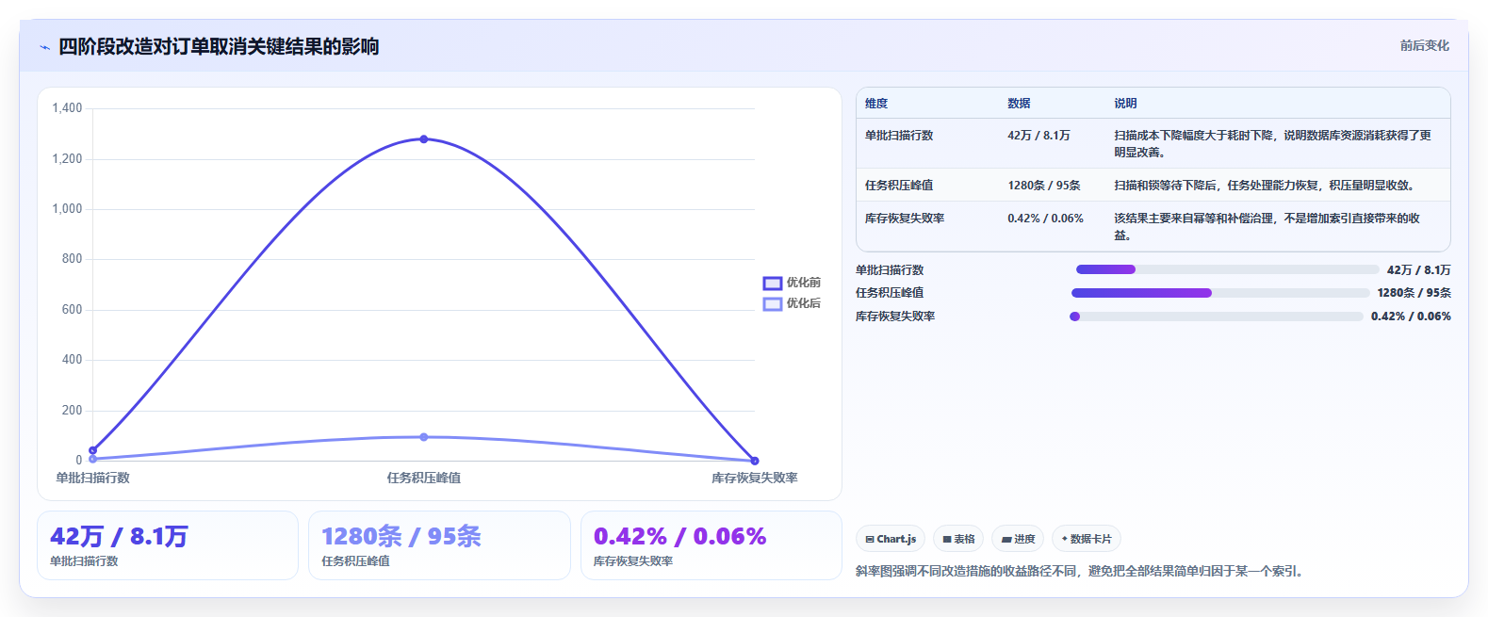Image resolution: width=1488 pixels, height=617 pixels.
Task: Click the 表格 tag icon
Action: (x=947, y=540)
